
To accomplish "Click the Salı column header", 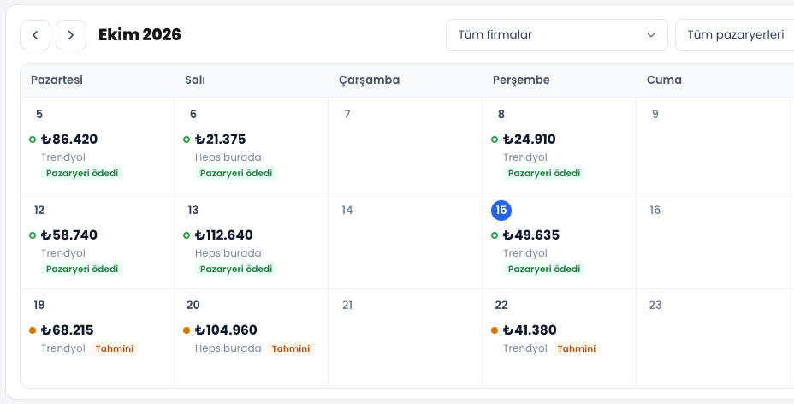I will click(x=195, y=80).
